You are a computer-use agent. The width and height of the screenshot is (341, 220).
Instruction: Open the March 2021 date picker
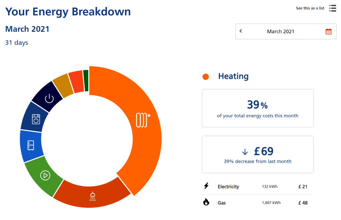[281, 32]
